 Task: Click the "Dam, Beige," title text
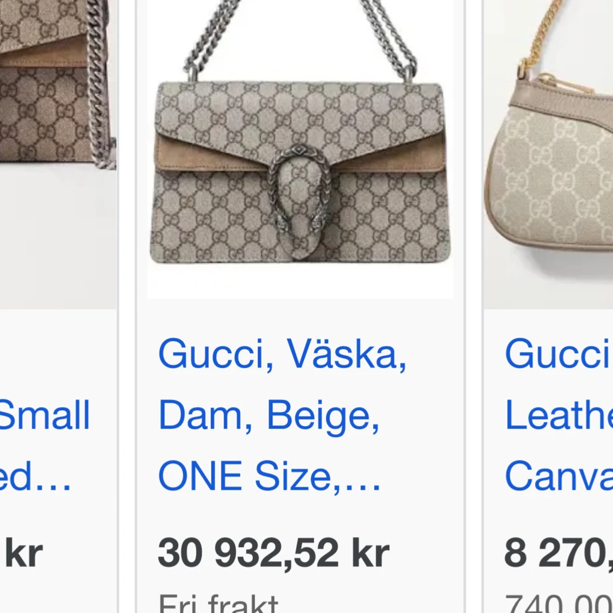[269, 415]
